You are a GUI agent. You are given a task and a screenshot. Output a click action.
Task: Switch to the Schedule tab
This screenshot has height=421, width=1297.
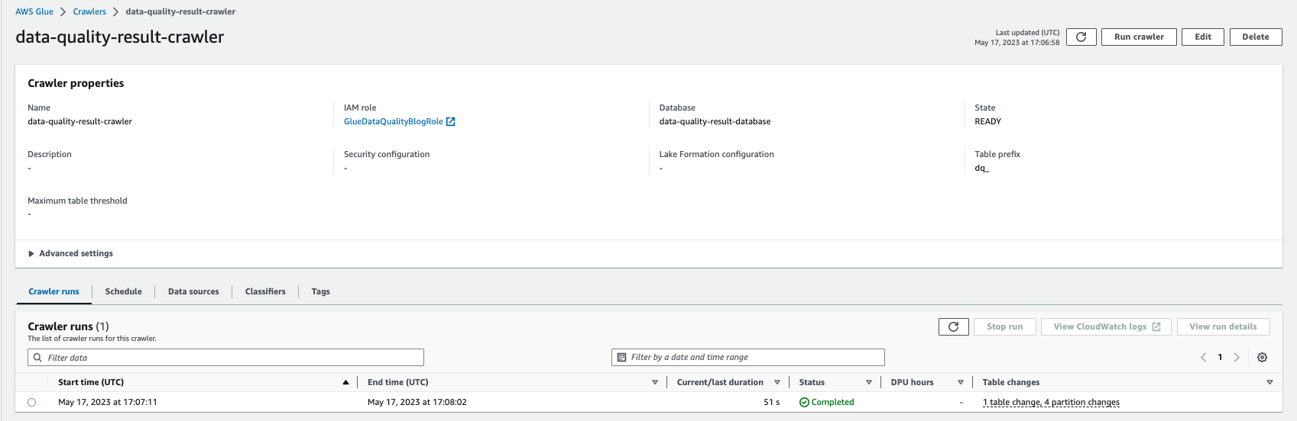123,291
